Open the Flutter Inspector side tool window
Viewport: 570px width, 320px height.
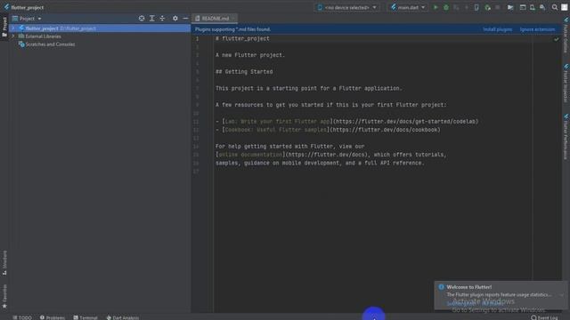566,84
